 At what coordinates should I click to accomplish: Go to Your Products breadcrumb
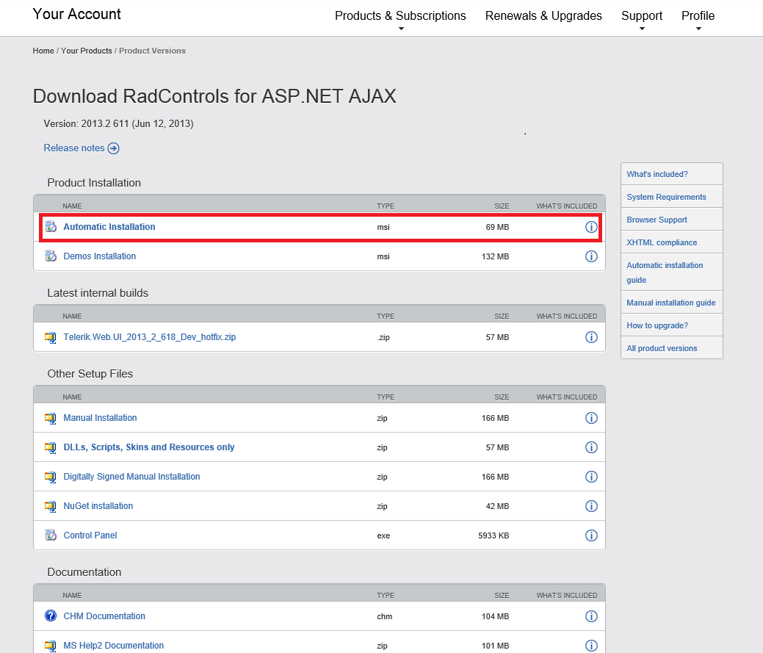87,51
